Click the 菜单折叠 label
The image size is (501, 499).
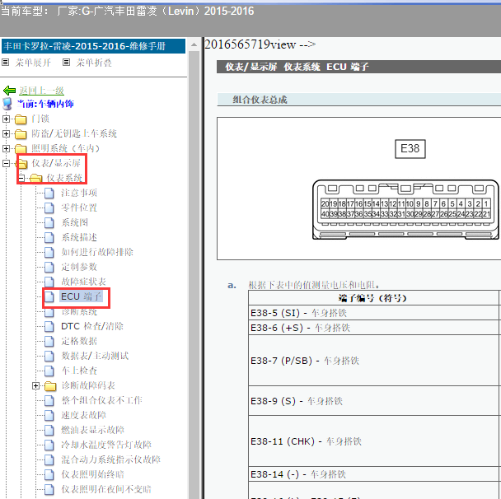point(94,63)
